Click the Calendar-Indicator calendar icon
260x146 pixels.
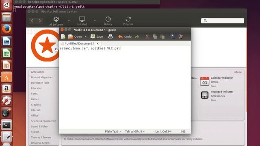pos(205,82)
